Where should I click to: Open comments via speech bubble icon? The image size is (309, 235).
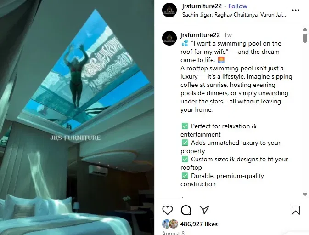coord(186,210)
